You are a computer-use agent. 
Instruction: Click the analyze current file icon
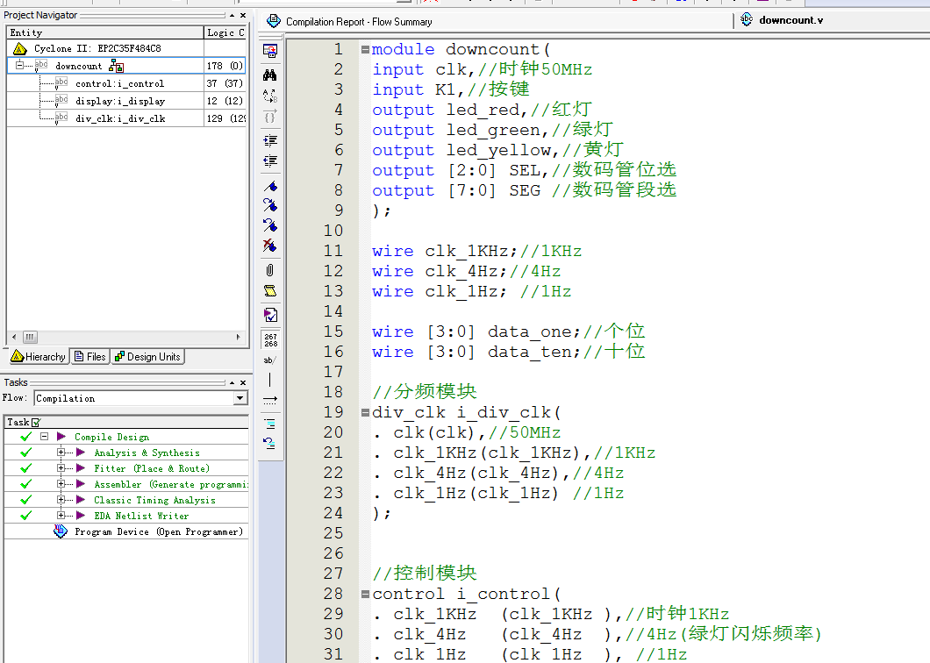coord(270,315)
